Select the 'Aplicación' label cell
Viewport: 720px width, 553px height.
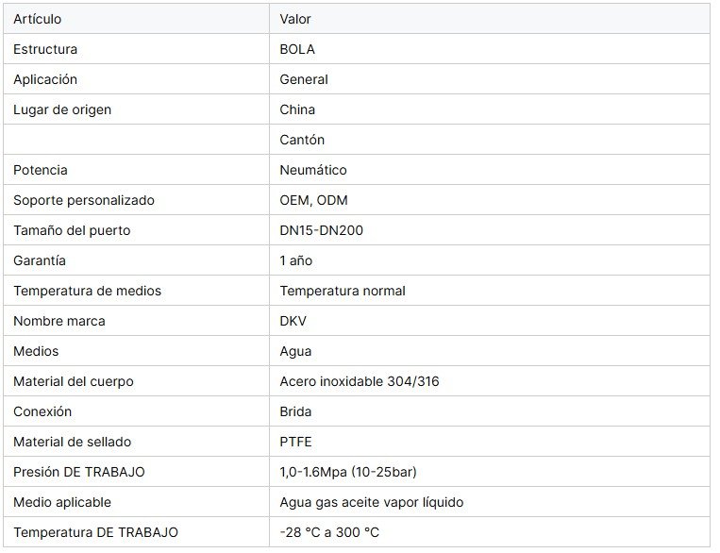pyautogui.click(x=45, y=79)
